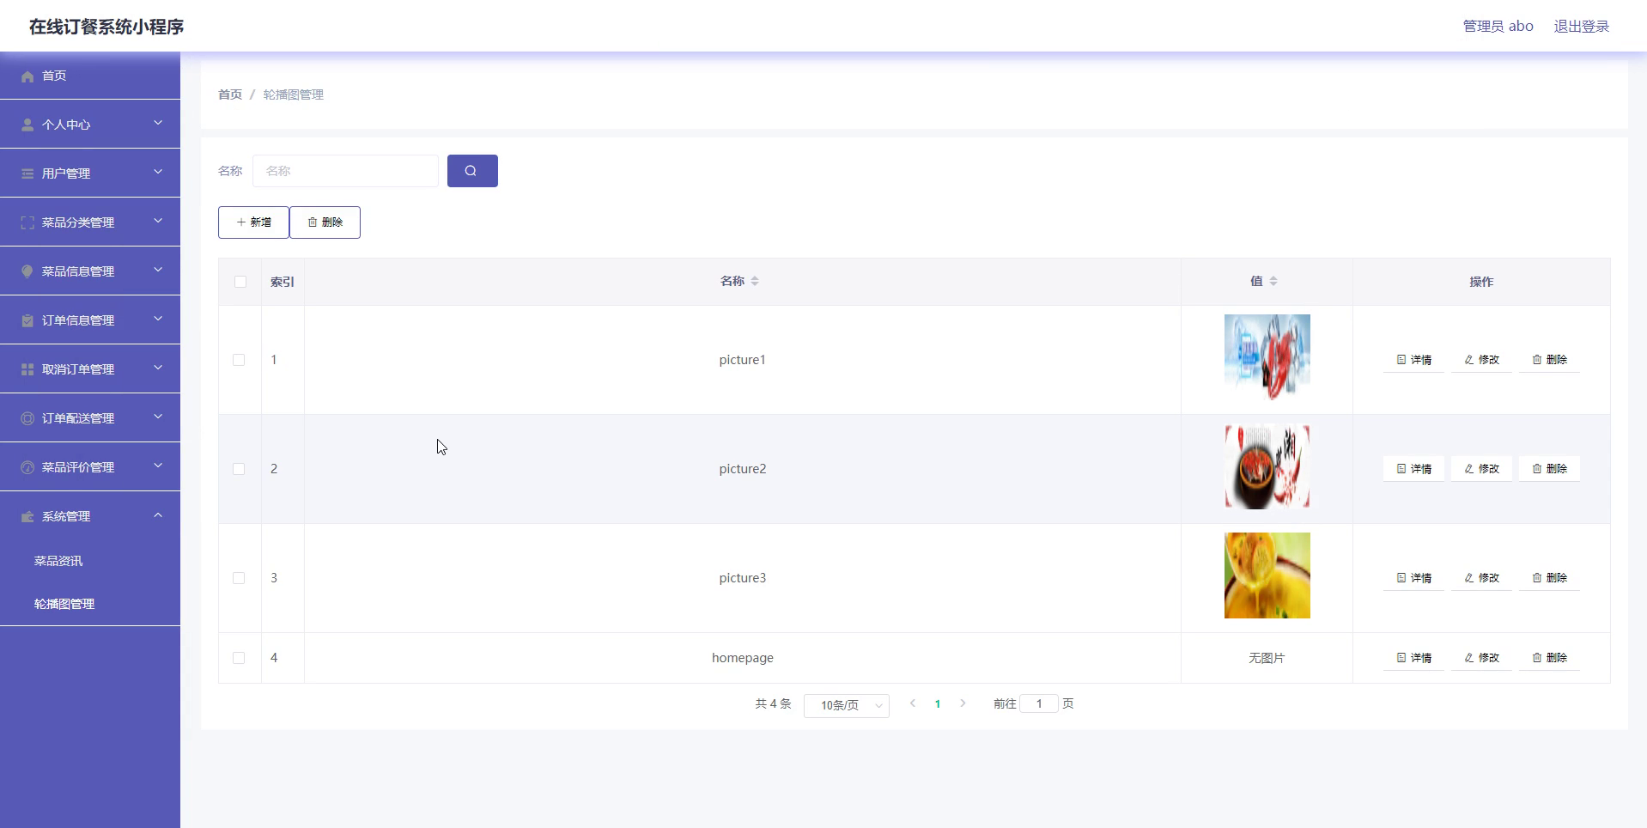Select the header select-all checkbox
The image size is (1647, 828).
tap(240, 282)
